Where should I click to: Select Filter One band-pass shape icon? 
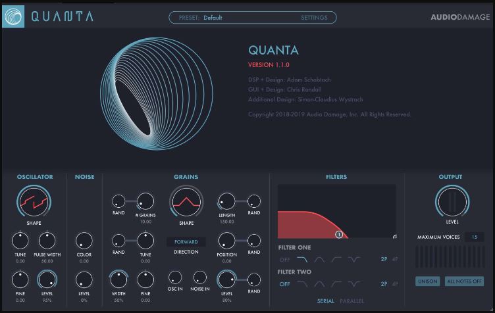(x=319, y=260)
